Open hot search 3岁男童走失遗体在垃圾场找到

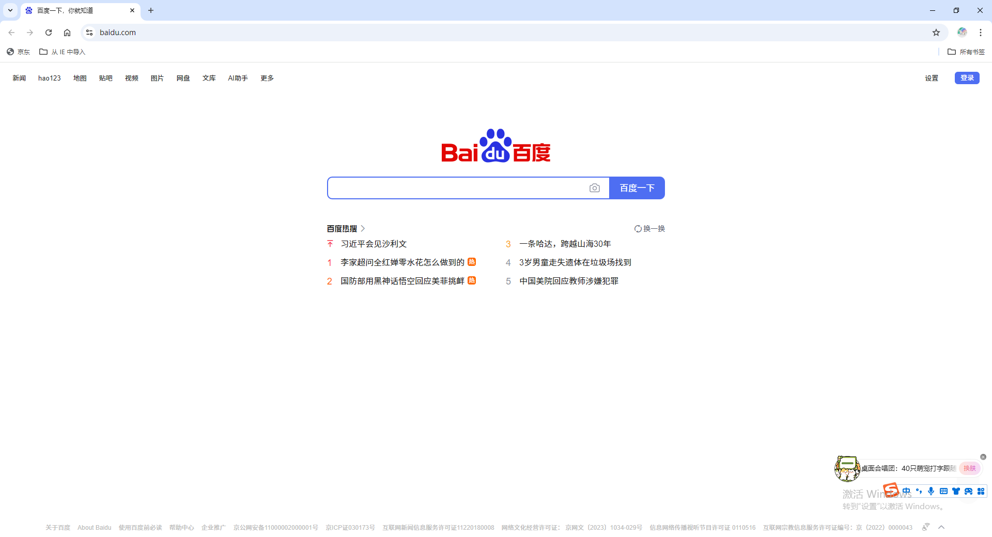[x=575, y=262]
